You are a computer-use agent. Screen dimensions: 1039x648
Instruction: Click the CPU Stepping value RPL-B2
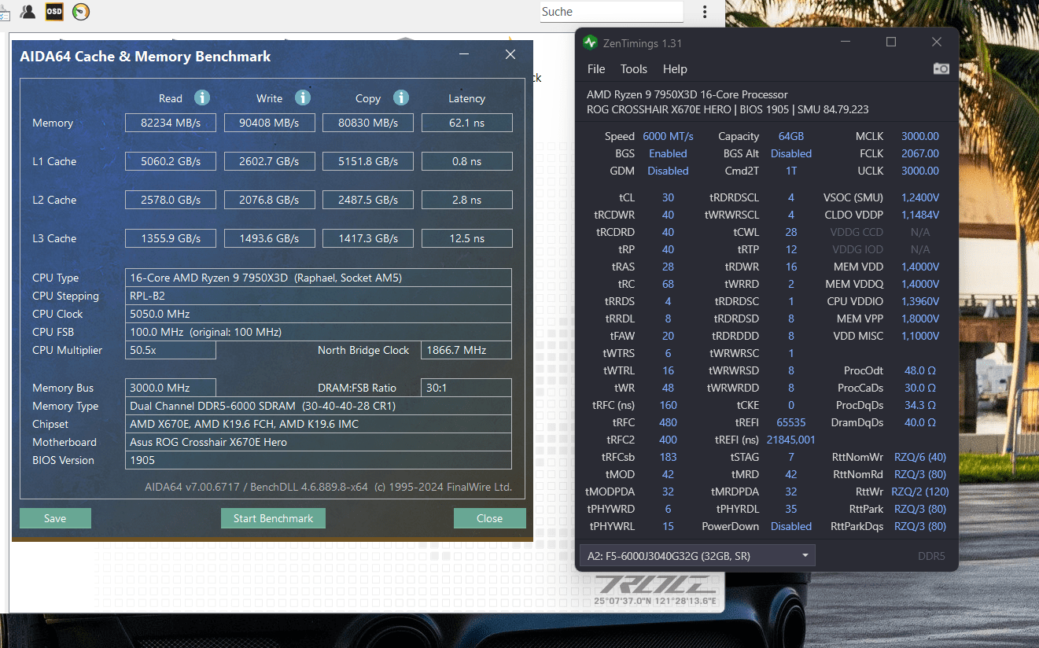319,296
